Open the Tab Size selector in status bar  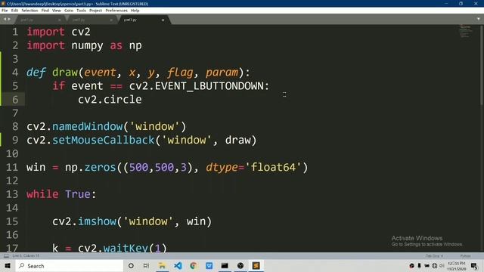pyautogui.click(x=434, y=256)
